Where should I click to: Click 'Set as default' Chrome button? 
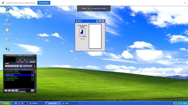coord(44,3)
